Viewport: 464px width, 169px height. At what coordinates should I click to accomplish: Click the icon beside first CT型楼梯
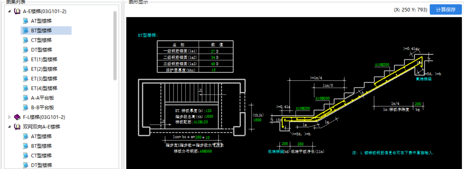pos(26,40)
